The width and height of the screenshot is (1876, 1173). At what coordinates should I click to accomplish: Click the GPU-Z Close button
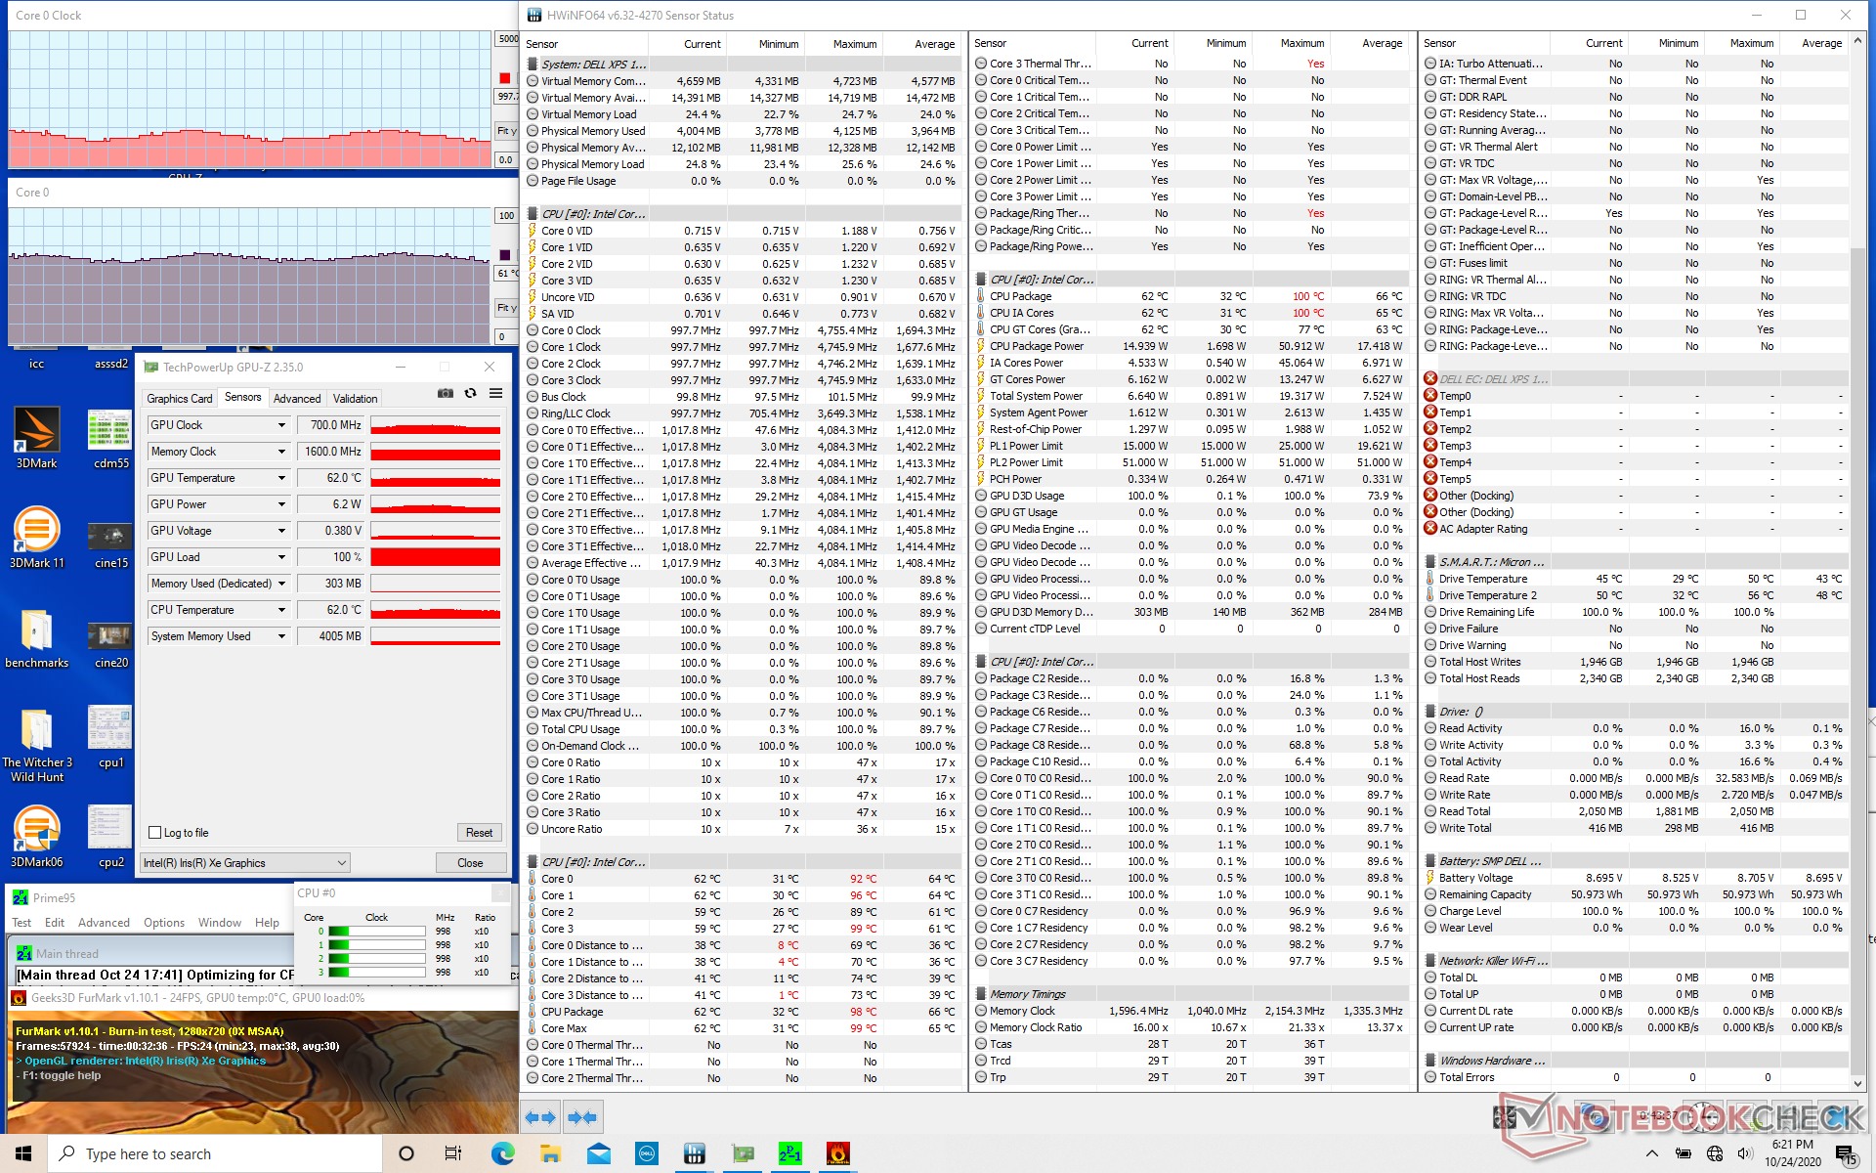[x=470, y=863]
